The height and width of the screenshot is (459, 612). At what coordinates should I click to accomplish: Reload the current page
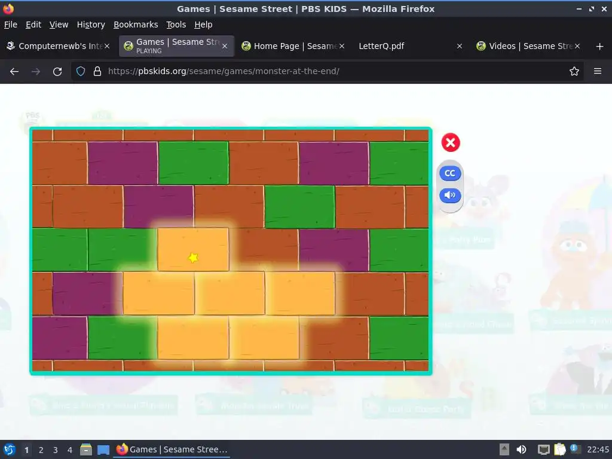point(57,72)
